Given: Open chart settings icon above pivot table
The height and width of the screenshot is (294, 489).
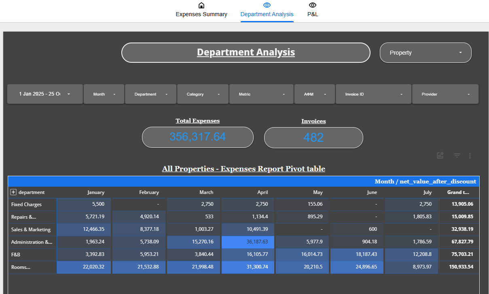Looking at the screenshot, I should pyautogui.click(x=440, y=156).
